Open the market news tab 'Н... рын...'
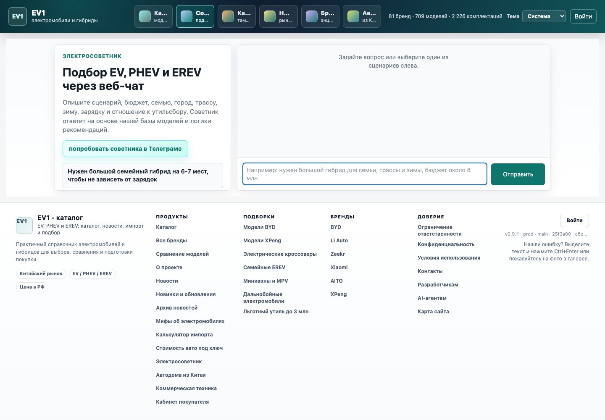The image size is (605, 420). 279,16
